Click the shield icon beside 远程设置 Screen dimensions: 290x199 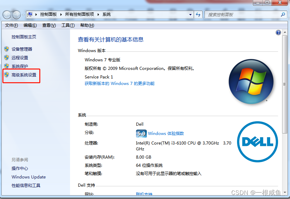[x=6, y=58]
